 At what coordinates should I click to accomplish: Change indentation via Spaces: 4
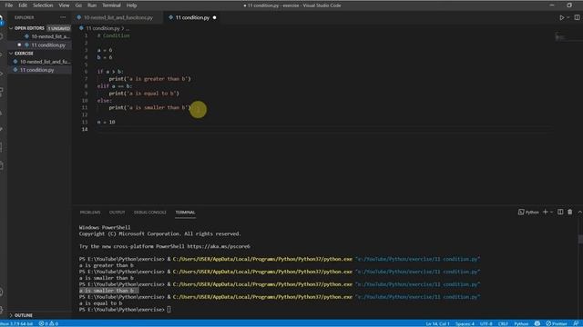[x=465, y=323]
